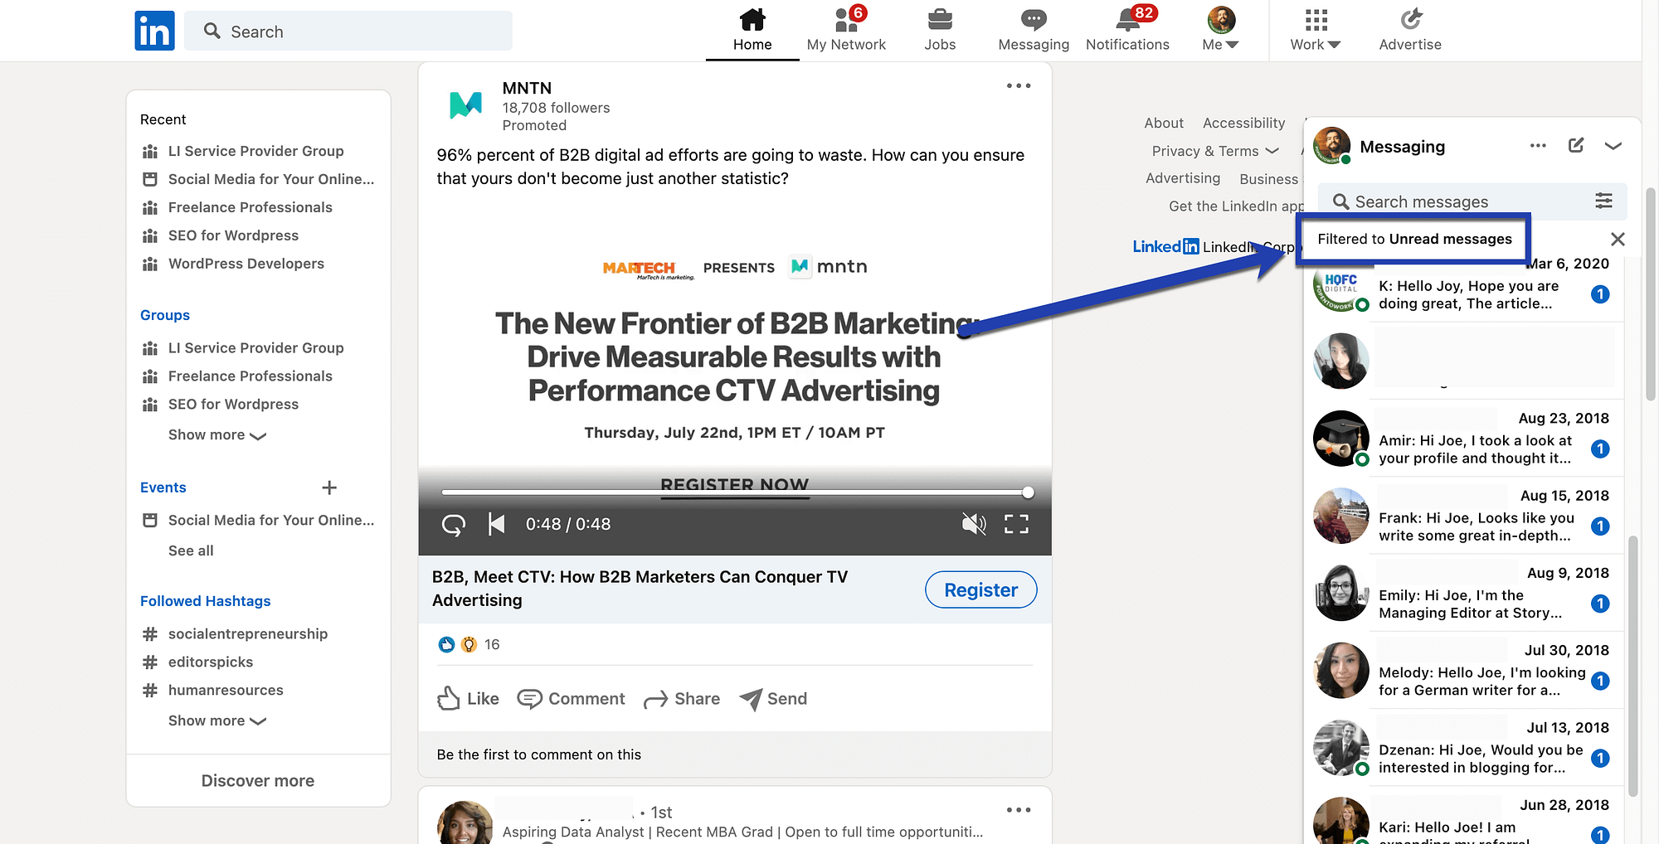
Task: Open Accessibility footer link
Action: [1243, 123]
